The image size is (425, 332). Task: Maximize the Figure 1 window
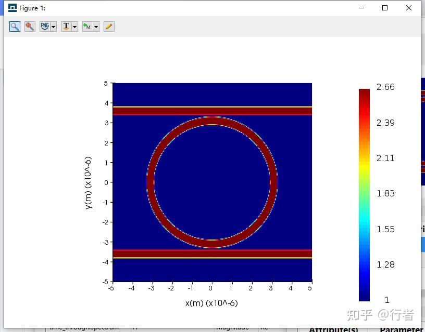pos(385,8)
